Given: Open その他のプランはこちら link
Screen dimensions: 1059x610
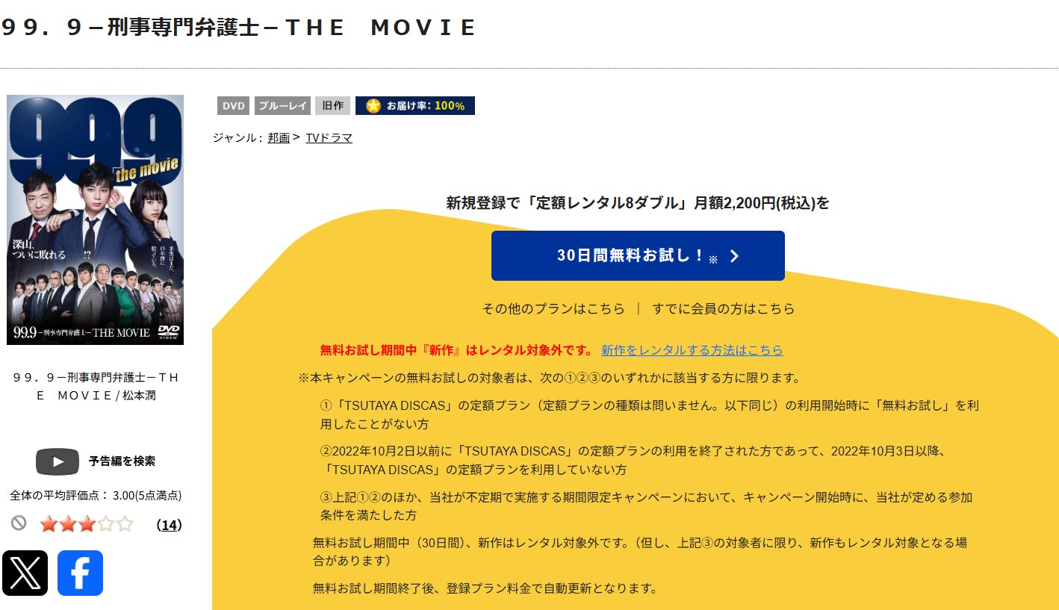Looking at the screenshot, I should coord(553,308).
